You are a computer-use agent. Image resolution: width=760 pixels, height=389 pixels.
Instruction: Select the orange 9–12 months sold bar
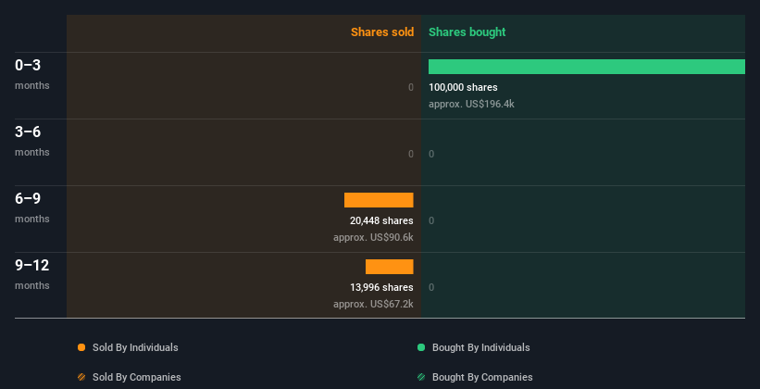pos(389,267)
